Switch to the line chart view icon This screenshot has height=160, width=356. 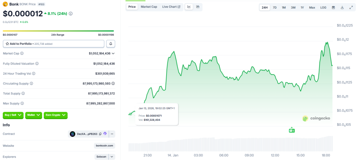[189, 7]
